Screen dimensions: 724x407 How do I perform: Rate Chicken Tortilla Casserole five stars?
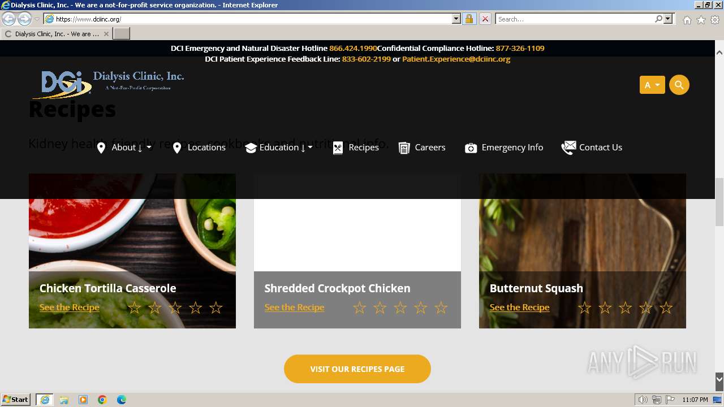coord(216,308)
